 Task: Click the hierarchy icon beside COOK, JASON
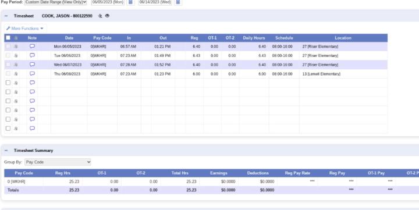pos(100,16)
